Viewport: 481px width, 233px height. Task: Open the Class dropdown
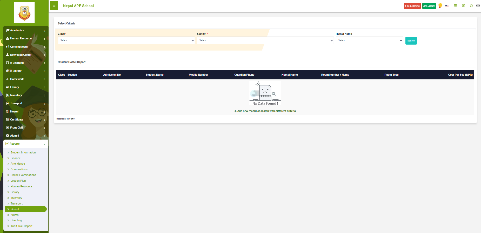[x=126, y=40]
